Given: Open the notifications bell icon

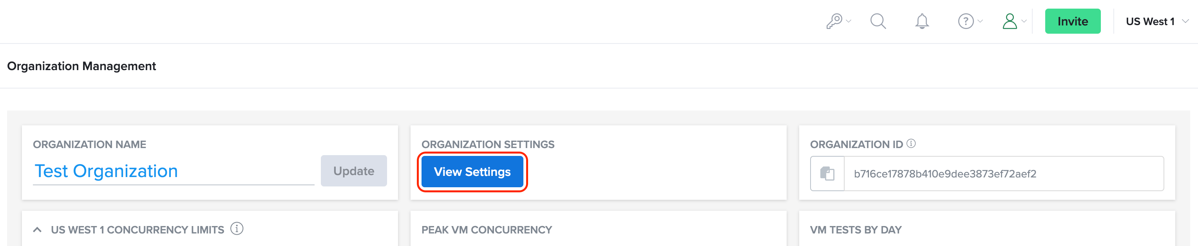Looking at the screenshot, I should pyautogui.click(x=923, y=21).
